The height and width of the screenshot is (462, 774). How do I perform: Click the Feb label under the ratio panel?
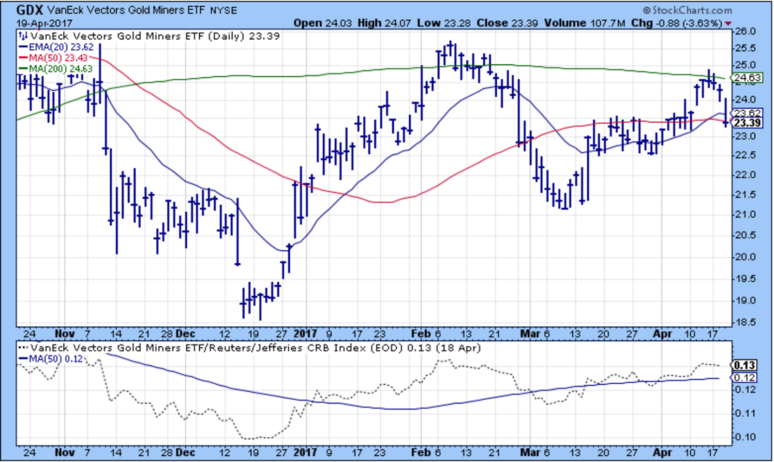click(x=420, y=453)
